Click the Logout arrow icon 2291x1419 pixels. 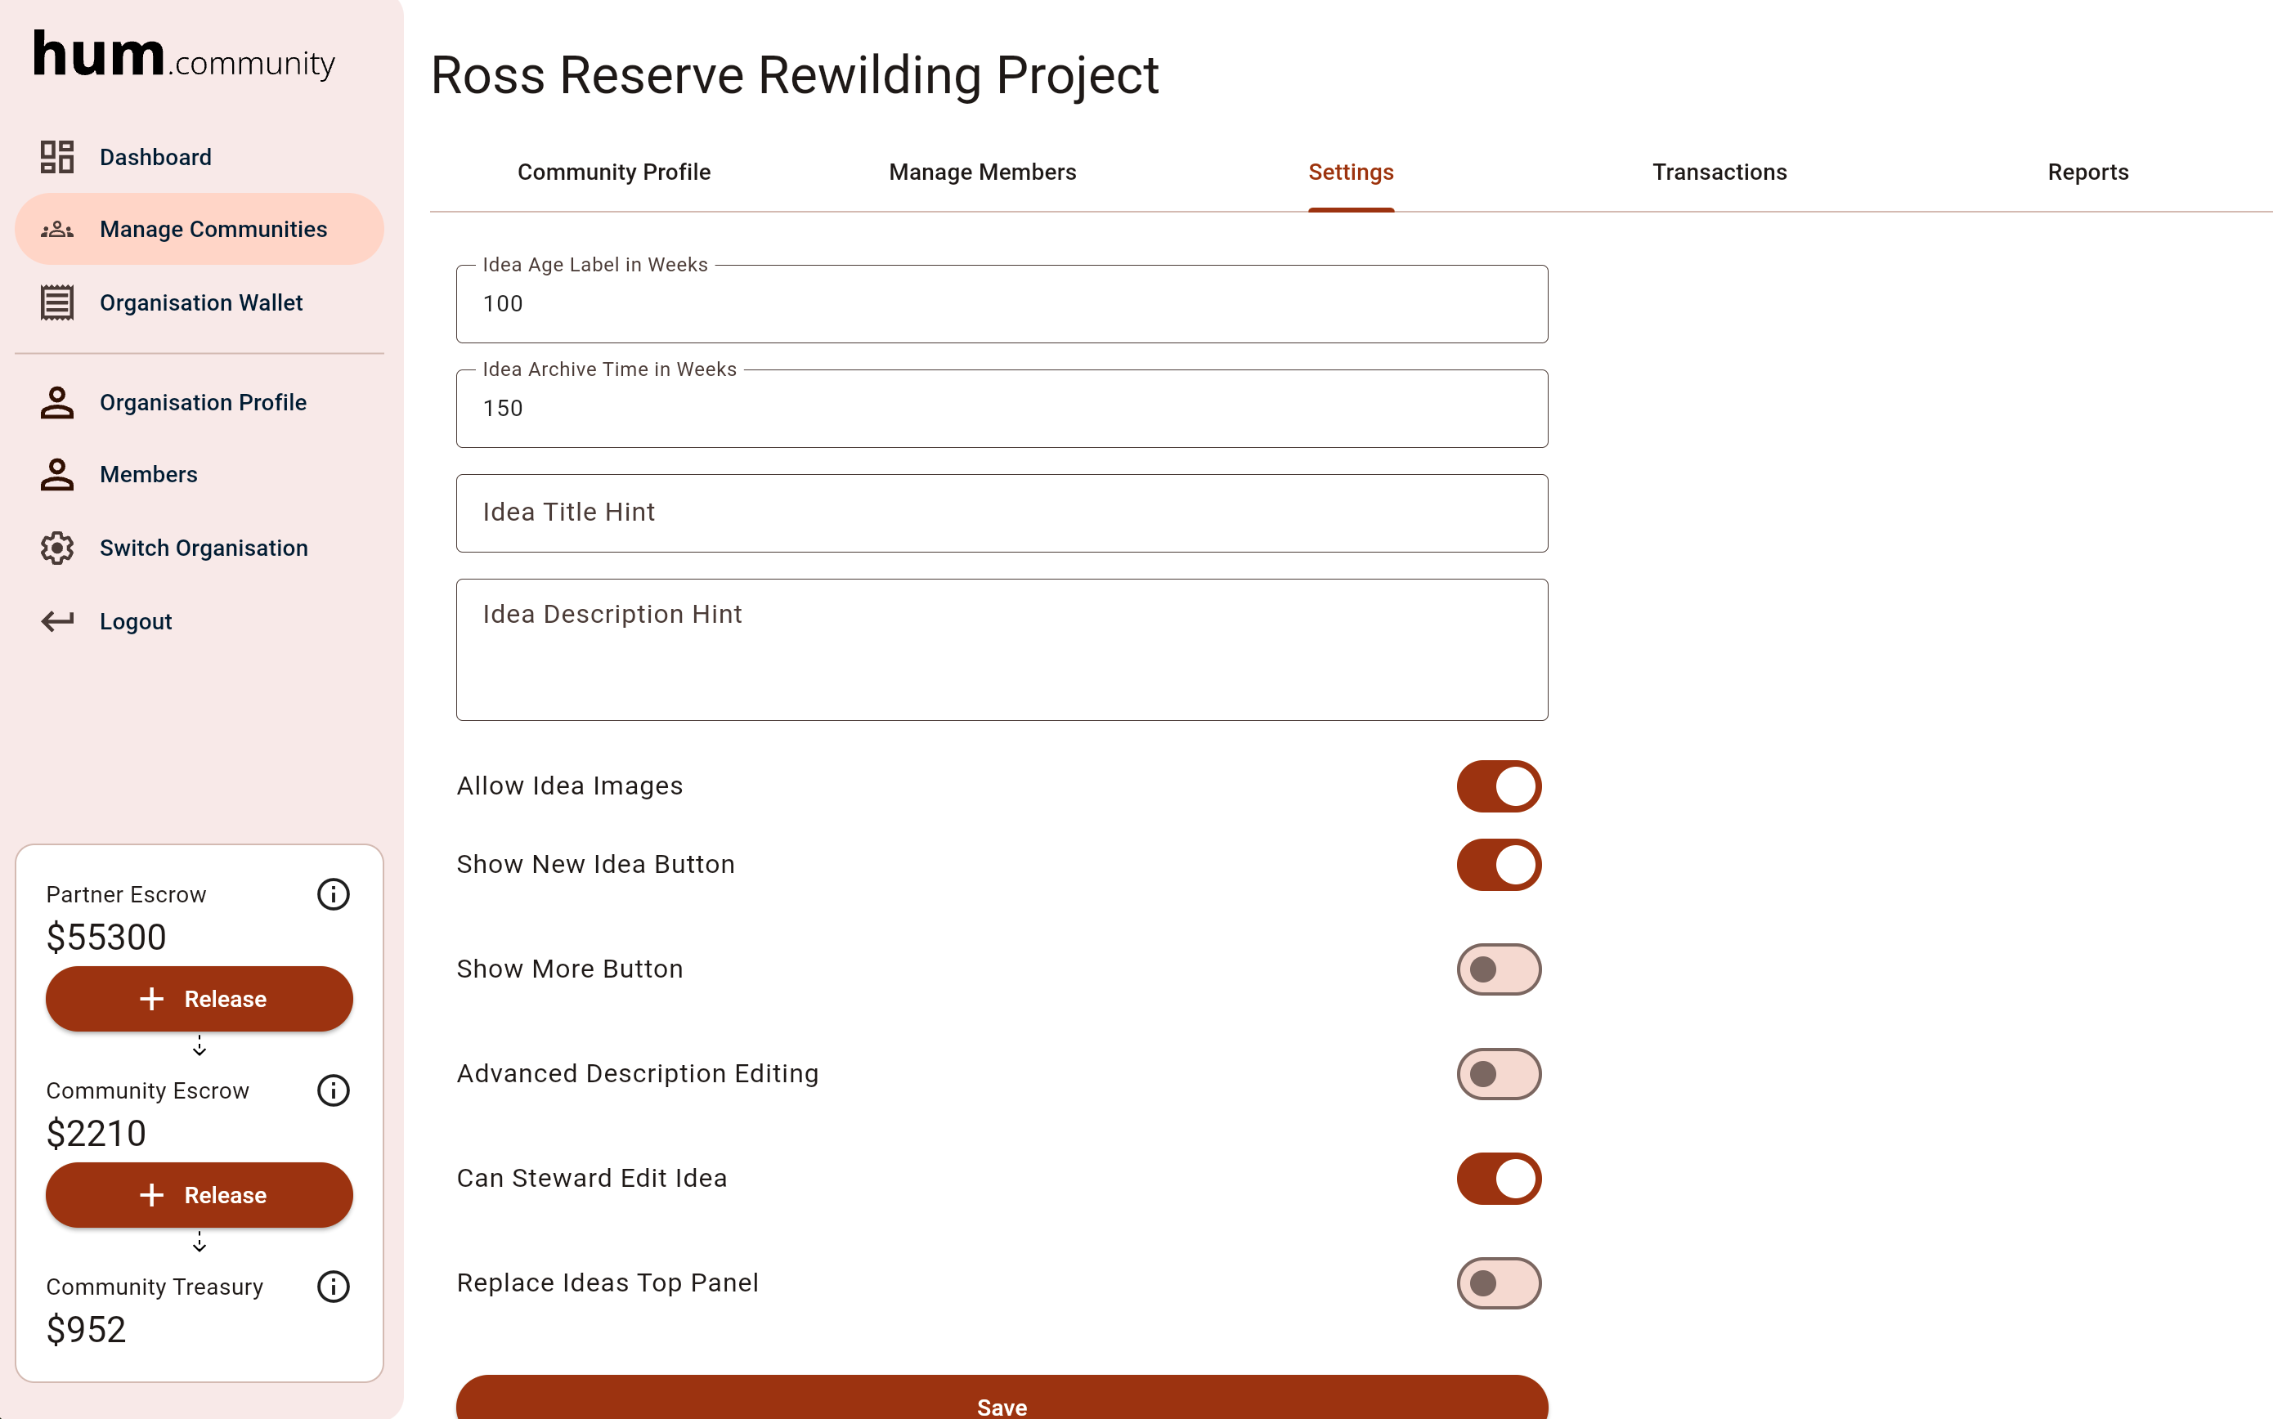point(57,621)
